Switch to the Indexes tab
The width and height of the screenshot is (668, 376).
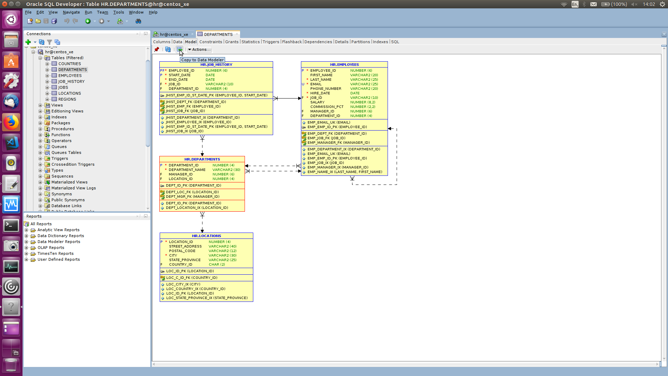380,41
